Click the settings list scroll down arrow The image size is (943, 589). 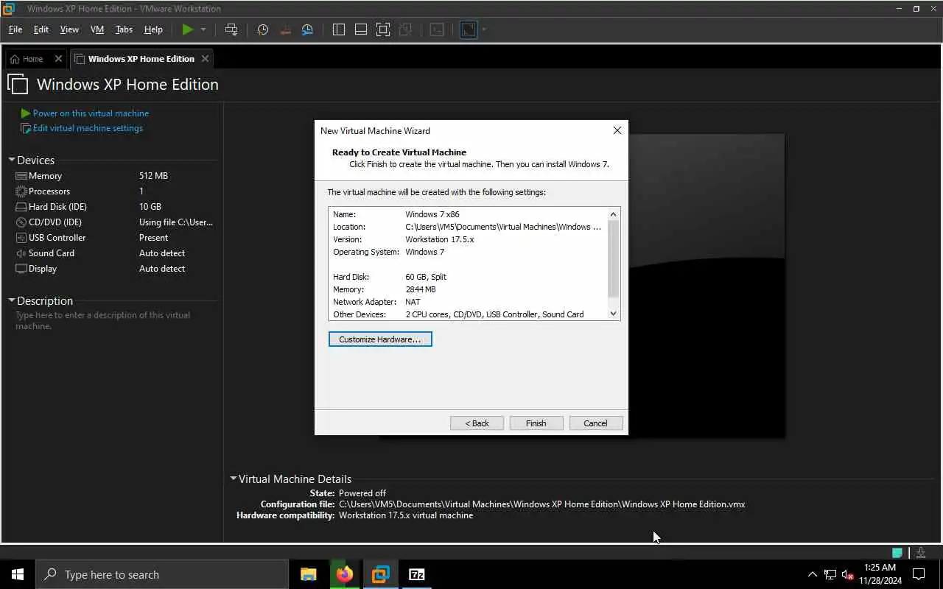613,314
